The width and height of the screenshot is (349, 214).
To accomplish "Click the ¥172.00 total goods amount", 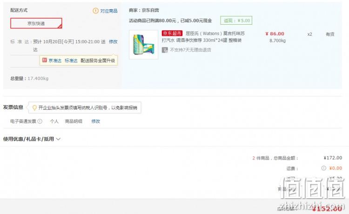I will (333, 158).
